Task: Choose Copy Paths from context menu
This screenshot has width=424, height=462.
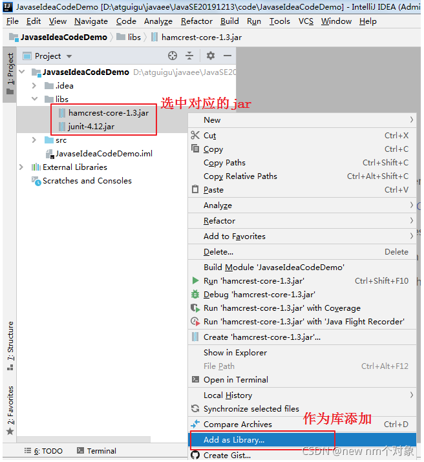Action: (302, 162)
